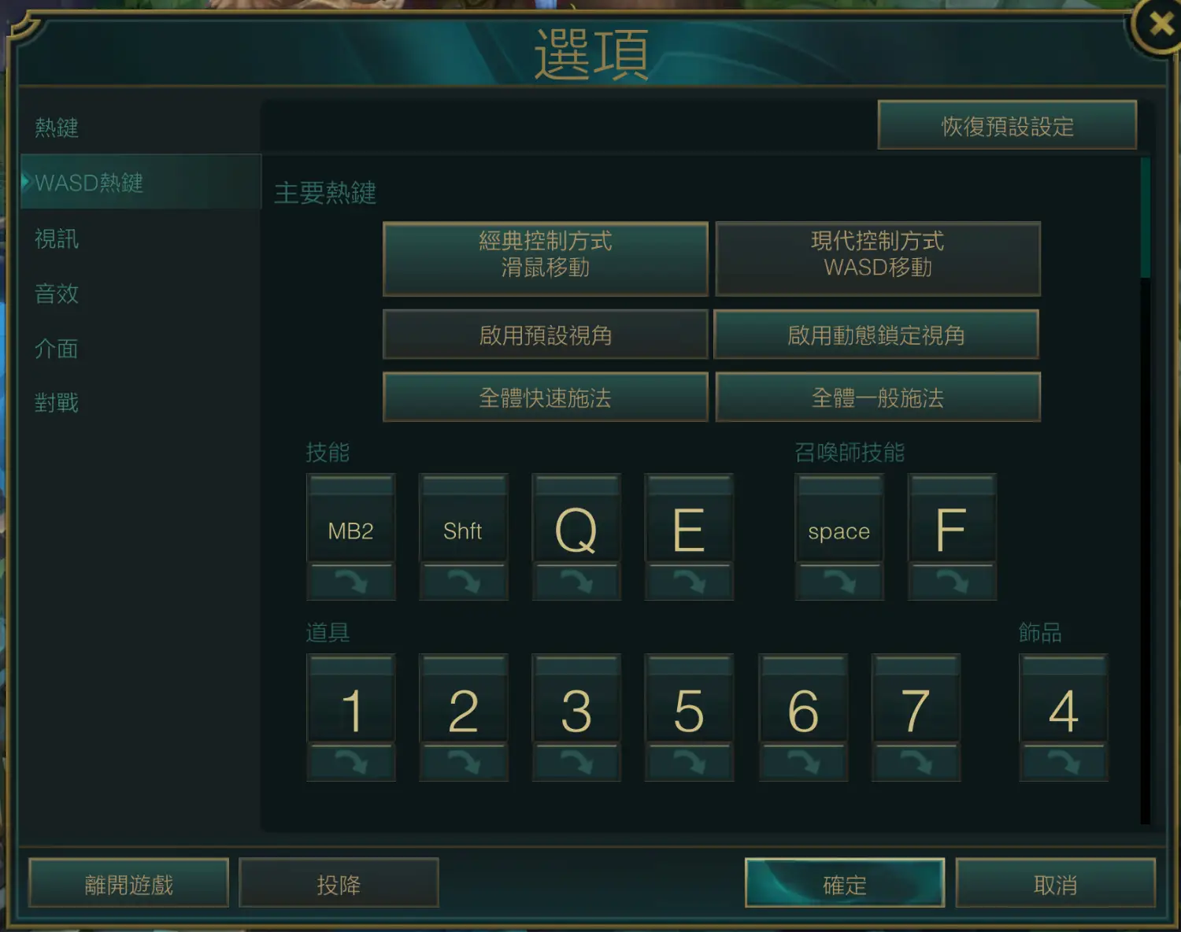Click the curved arrow under the space summoner key
The height and width of the screenshot is (932, 1181).
coord(839,582)
